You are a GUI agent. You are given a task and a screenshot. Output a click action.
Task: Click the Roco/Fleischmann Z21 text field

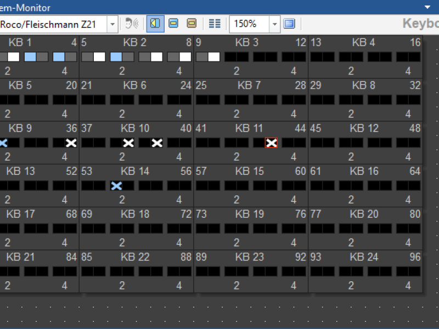[53, 24]
